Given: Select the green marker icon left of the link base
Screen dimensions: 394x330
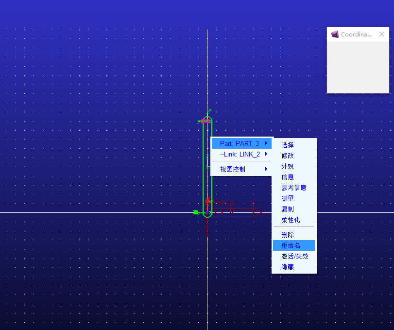Looking at the screenshot, I should [x=196, y=212].
